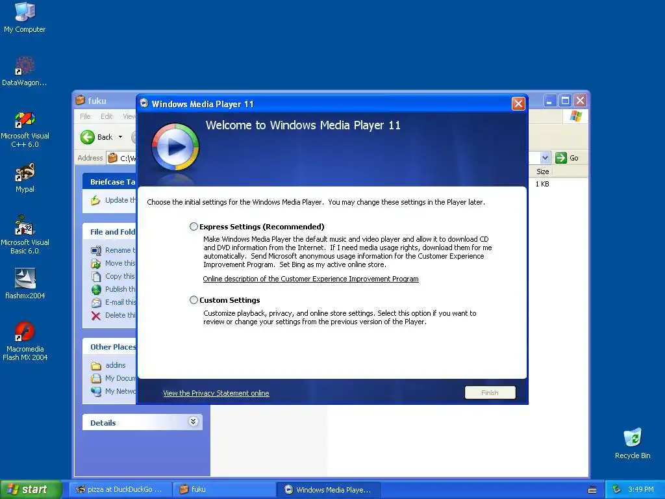Click the Finish button
Viewport: 665px width, 499px height.
click(490, 393)
